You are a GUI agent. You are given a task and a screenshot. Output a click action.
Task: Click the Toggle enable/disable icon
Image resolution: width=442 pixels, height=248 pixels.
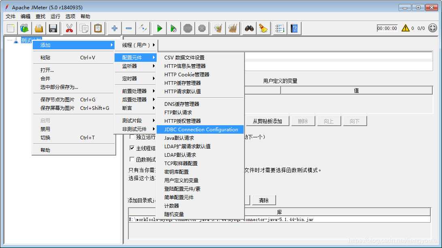tap(142, 28)
